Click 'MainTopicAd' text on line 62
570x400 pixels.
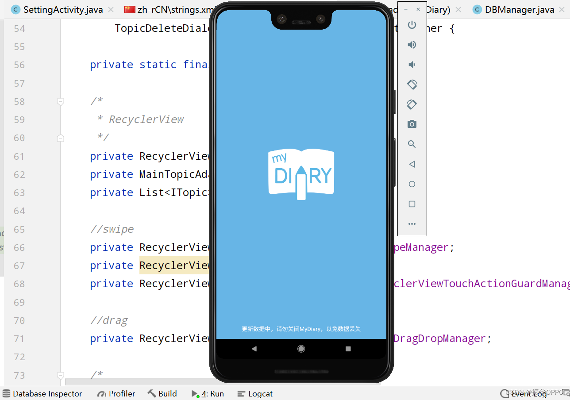click(x=174, y=174)
